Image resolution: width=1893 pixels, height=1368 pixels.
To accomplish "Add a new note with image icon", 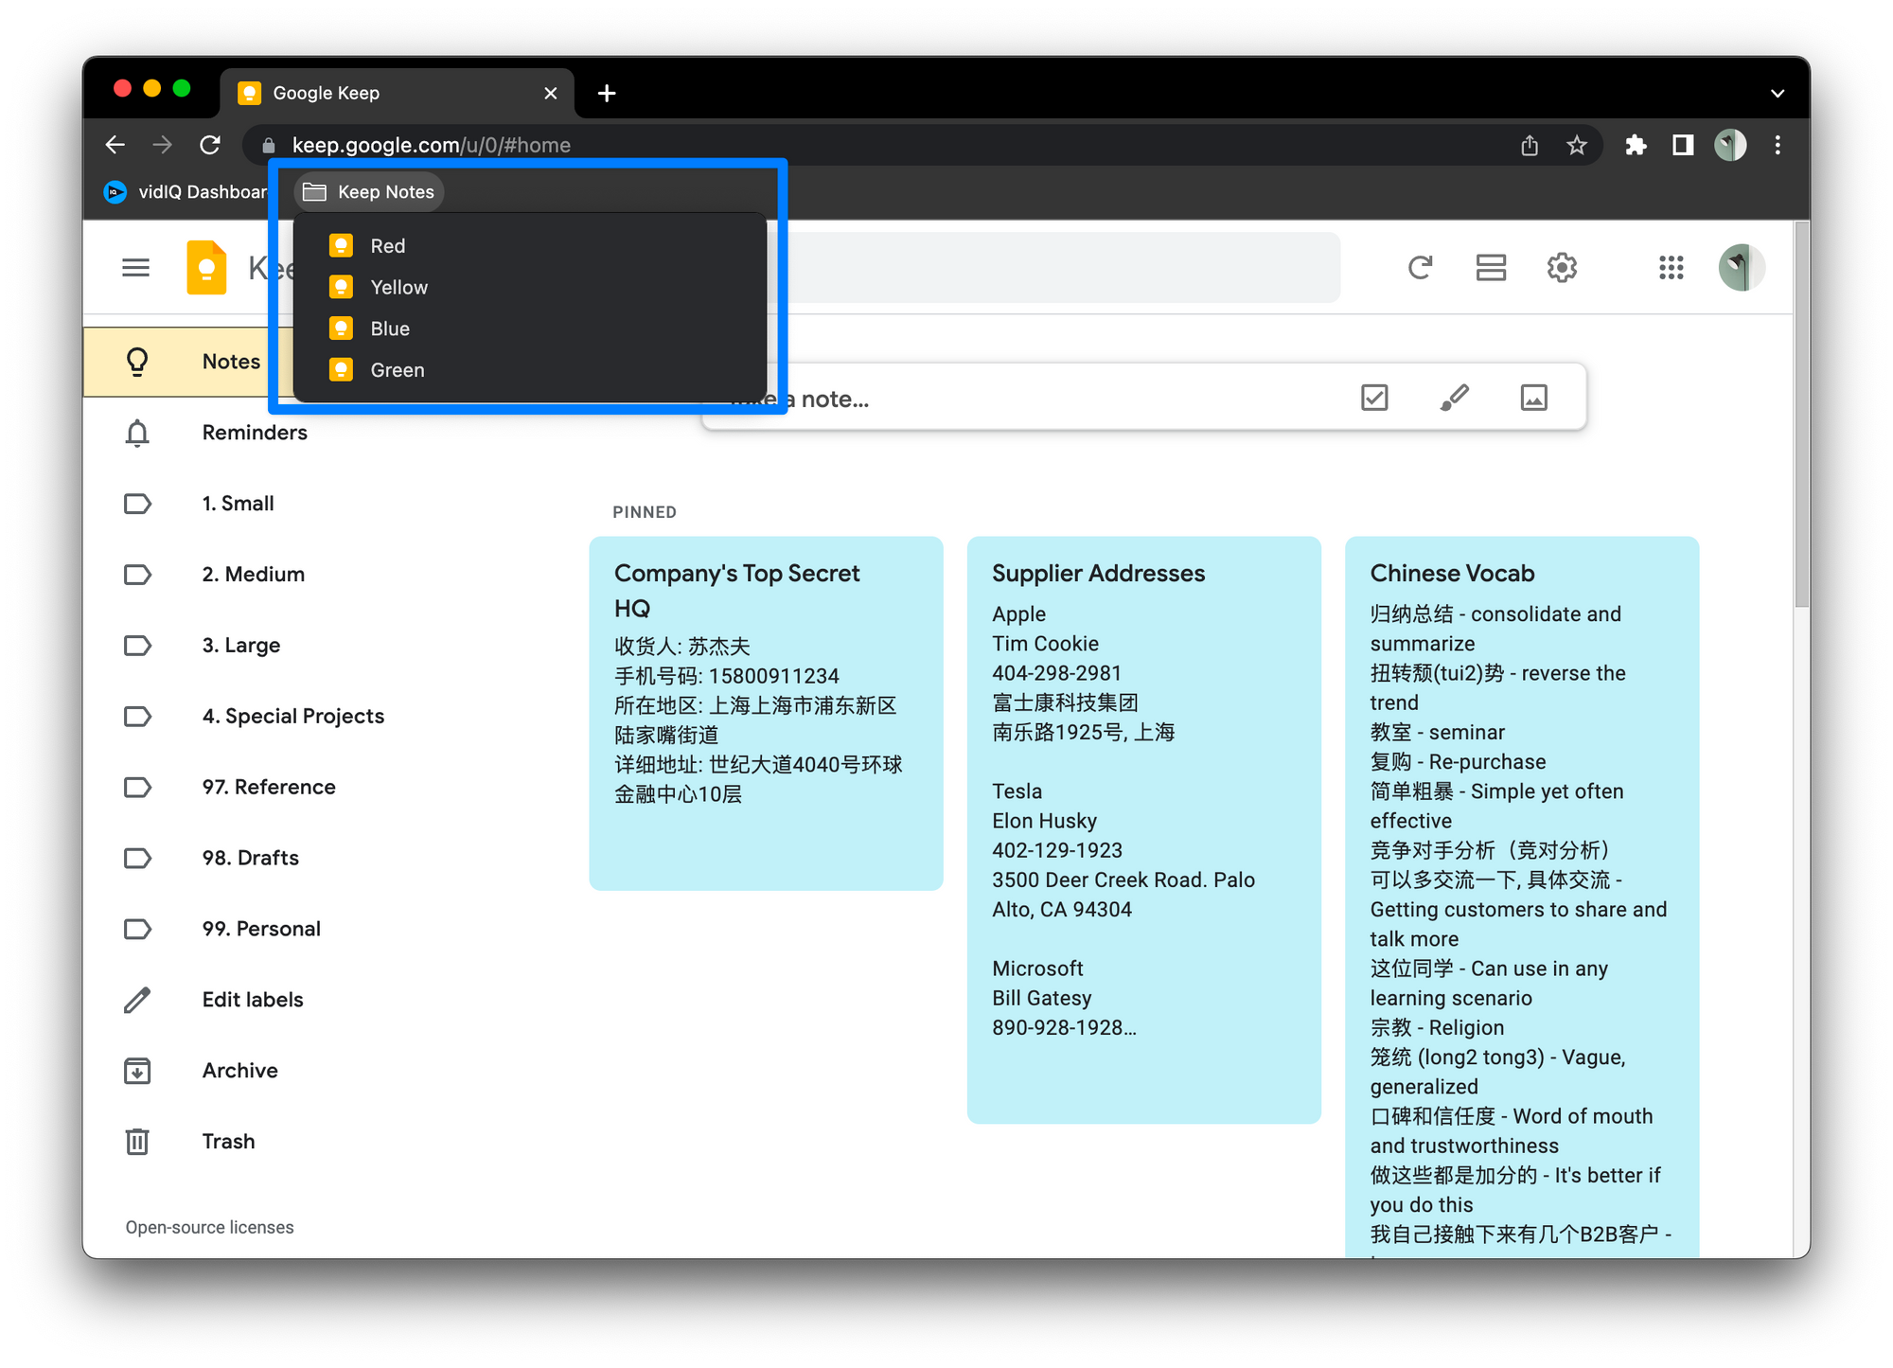I will [1533, 398].
